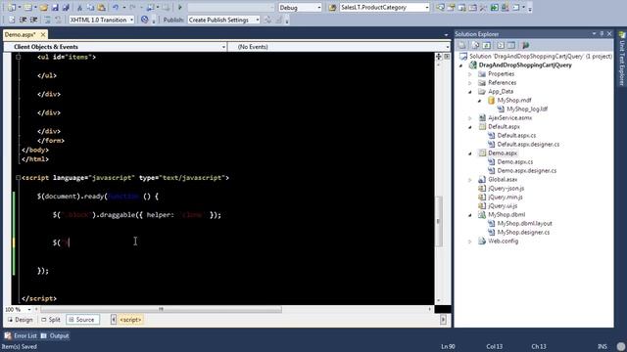Viewport: 627px width, 352px height.
Task: Select Global.asax in Solution Explorer
Action: [x=503, y=180]
